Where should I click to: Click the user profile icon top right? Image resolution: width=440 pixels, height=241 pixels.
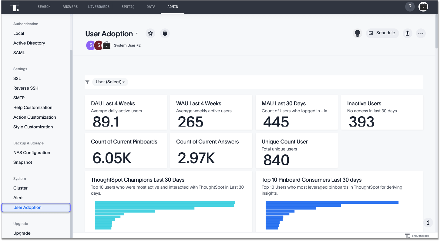click(423, 6)
